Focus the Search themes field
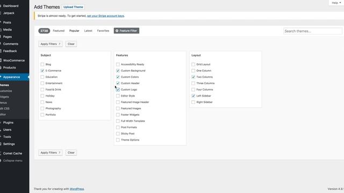 point(313,31)
